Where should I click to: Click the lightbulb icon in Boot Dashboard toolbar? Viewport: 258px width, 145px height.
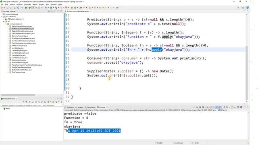[x=48, y=102]
